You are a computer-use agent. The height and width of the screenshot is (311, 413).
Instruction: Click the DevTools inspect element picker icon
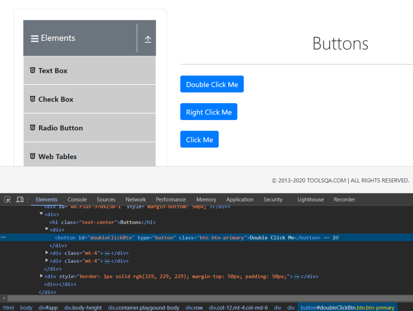[x=7, y=199]
